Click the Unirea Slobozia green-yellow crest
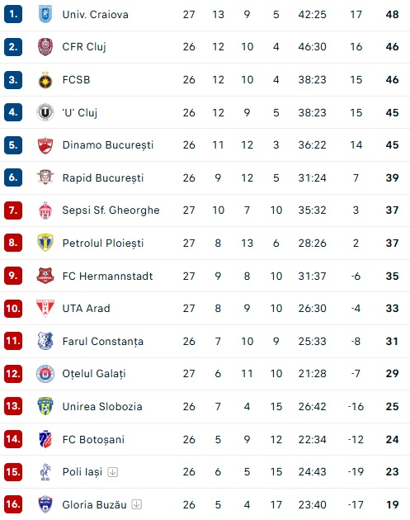 pos(45,407)
